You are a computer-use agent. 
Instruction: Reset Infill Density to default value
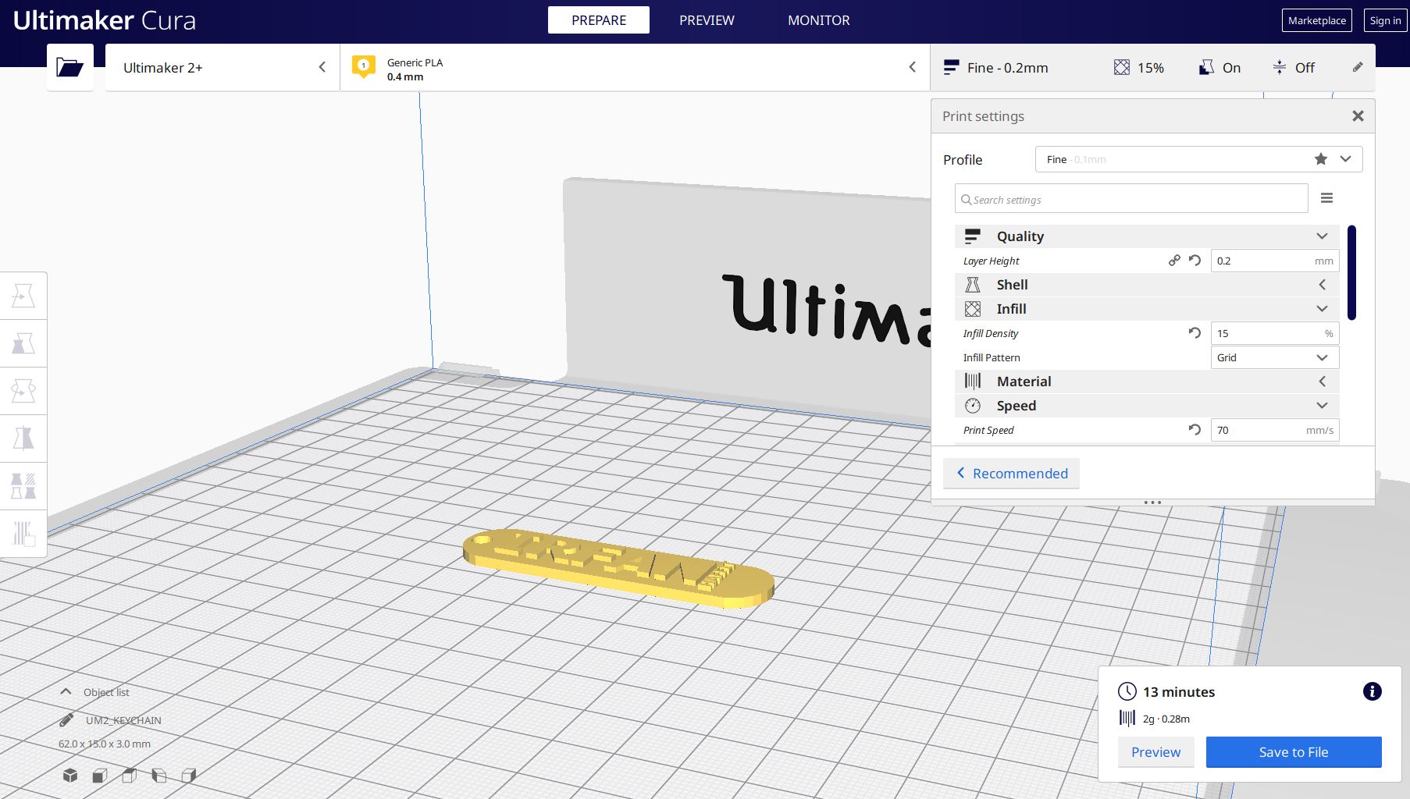[1195, 333]
